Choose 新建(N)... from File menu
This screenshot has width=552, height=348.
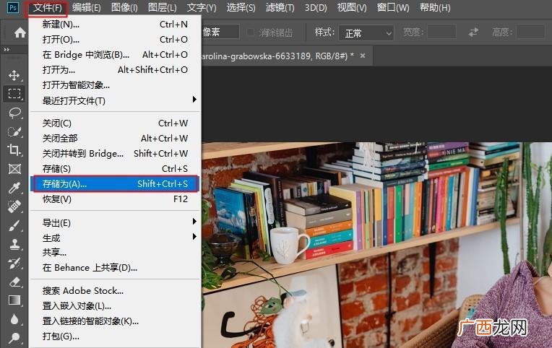pyautogui.click(x=115, y=25)
